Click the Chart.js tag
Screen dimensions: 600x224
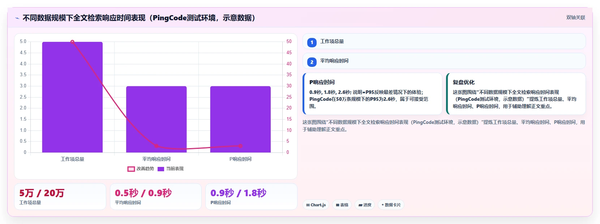[x=316, y=205]
